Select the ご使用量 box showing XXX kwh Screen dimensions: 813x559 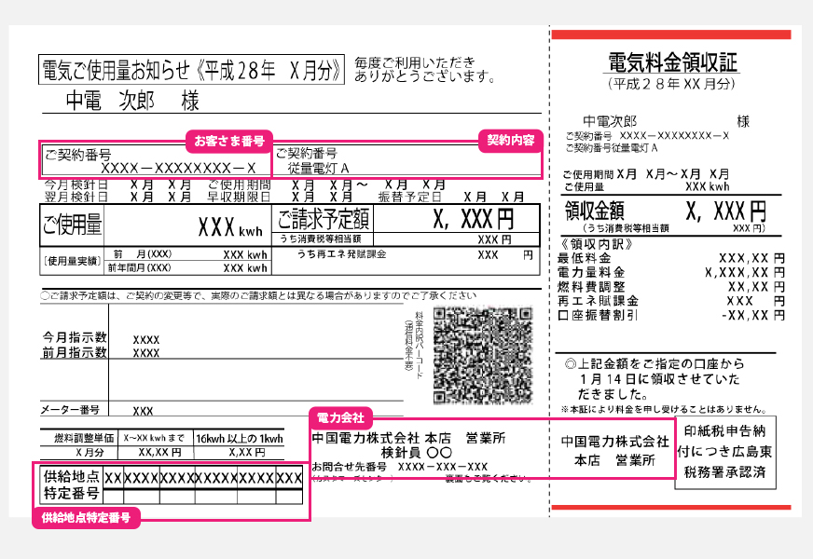(153, 224)
